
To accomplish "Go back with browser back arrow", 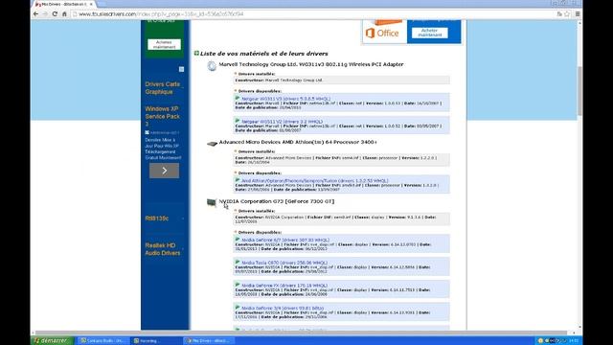I will point(36,14).
